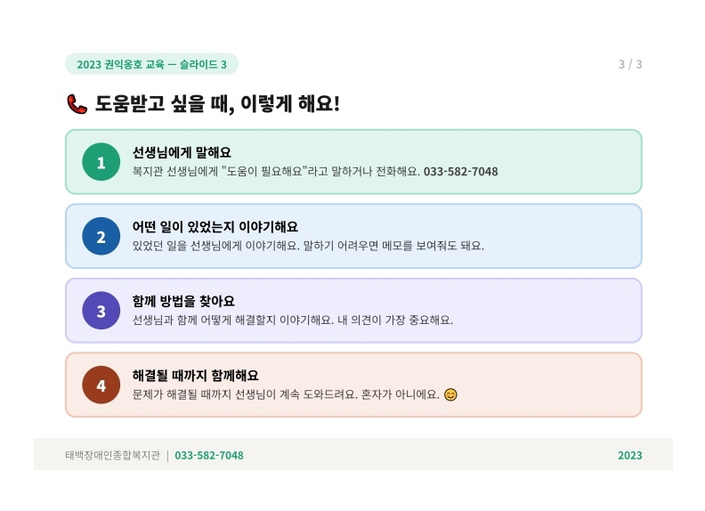Select the heading '선생님에게 말해요'
This screenshot has width=705, height=511.
pyautogui.click(x=182, y=152)
